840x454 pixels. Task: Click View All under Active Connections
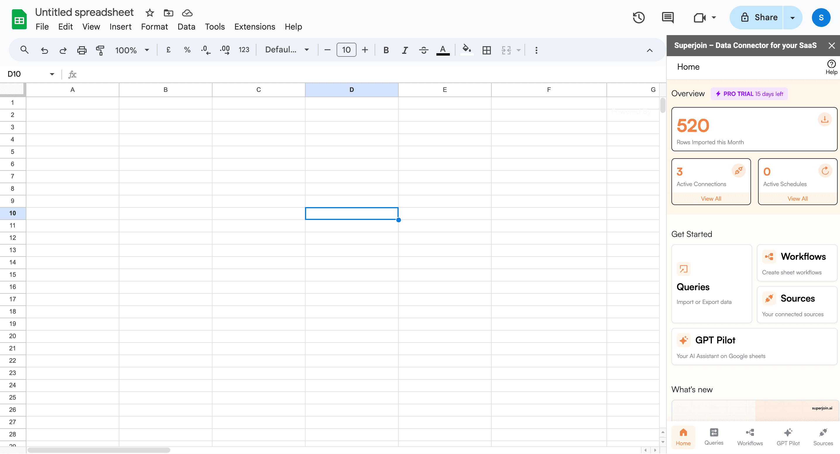pyautogui.click(x=712, y=198)
